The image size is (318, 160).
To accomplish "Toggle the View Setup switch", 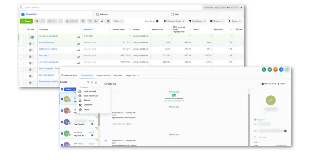I will (158, 21).
